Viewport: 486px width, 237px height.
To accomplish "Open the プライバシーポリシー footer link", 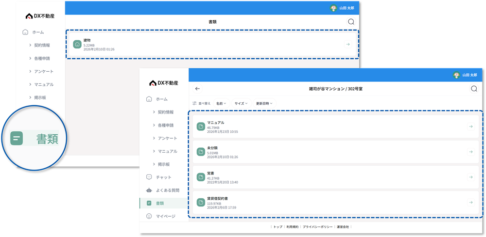I will pyautogui.click(x=318, y=227).
